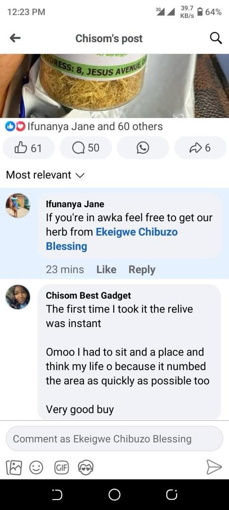The image size is (229, 510).
Task: Reply to Ifunanya Jane's comment
Action: 142,269
